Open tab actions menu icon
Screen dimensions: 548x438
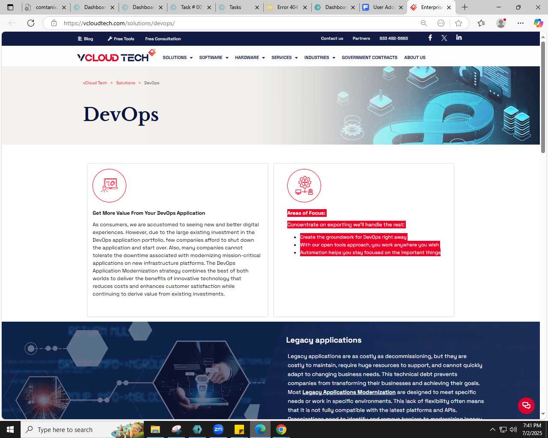coord(10,7)
